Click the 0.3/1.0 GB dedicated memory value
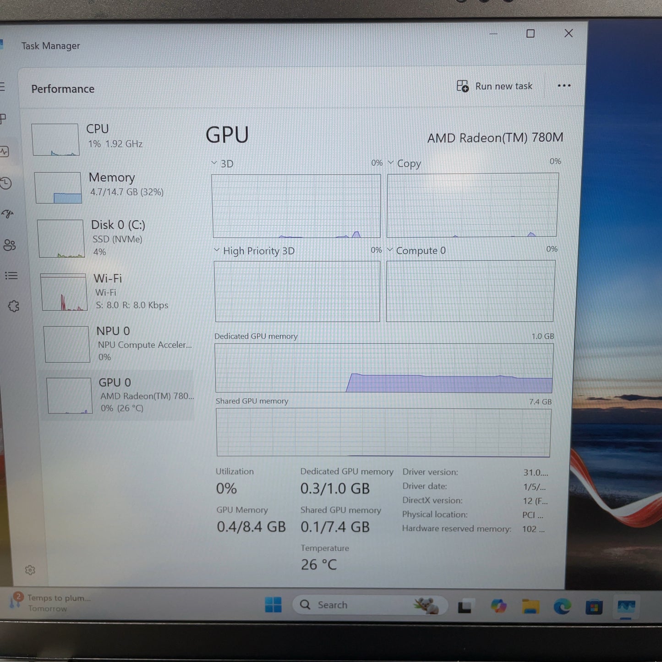This screenshot has width=662, height=662. (335, 488)
